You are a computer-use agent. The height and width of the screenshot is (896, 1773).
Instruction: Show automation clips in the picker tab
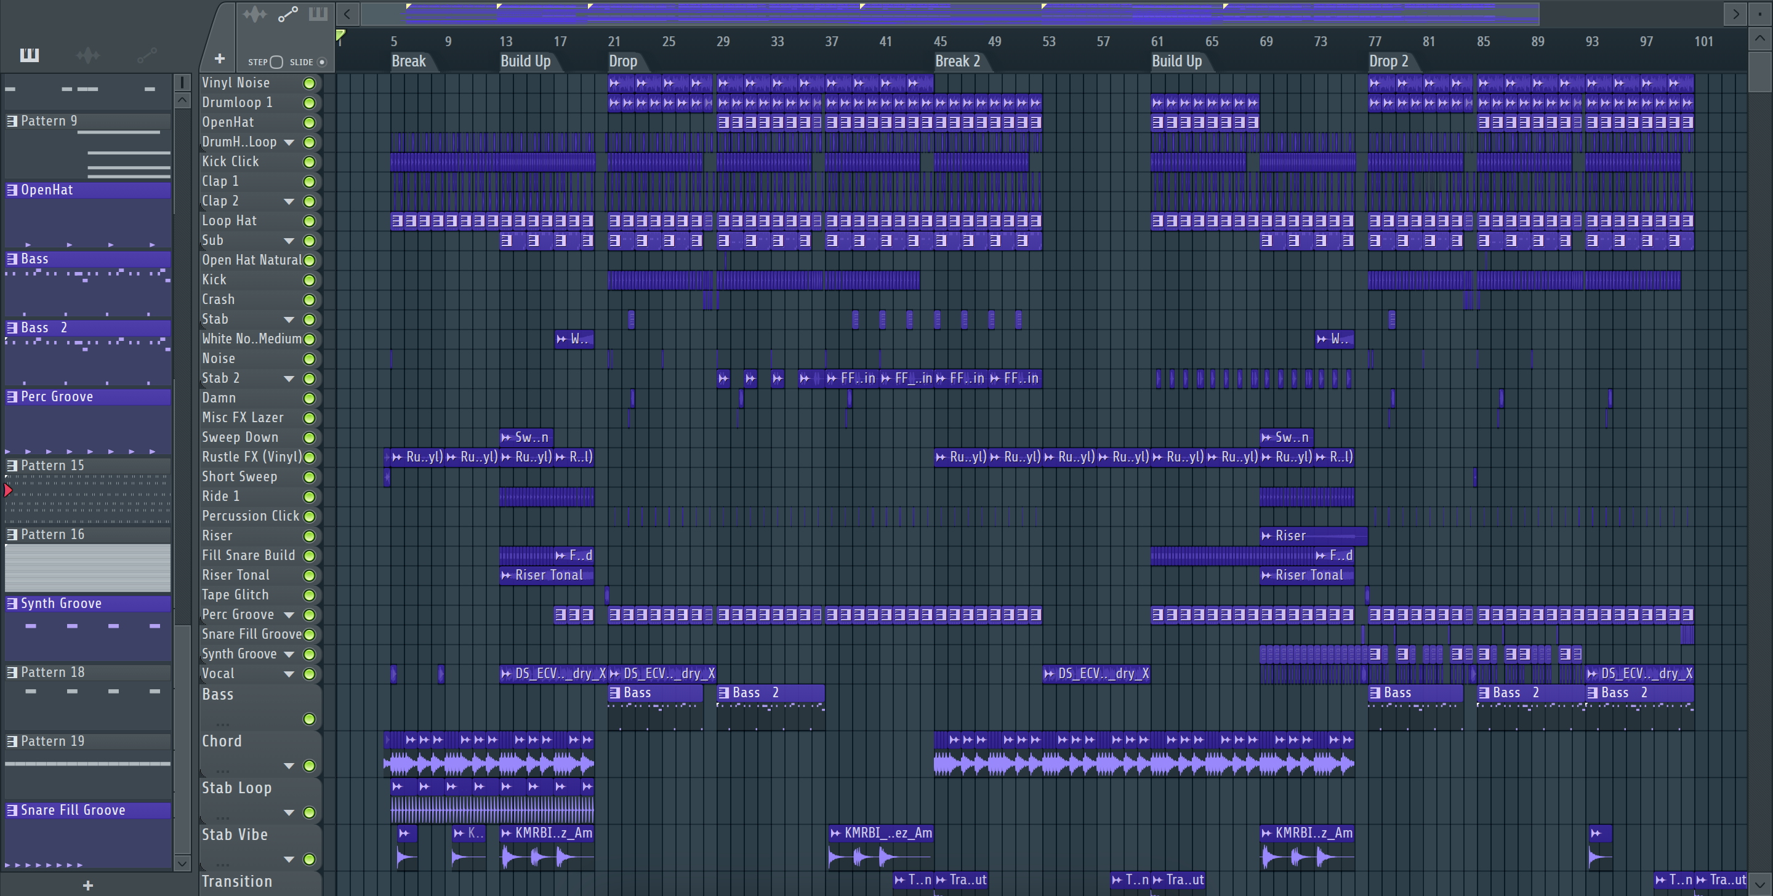[147, 55]
